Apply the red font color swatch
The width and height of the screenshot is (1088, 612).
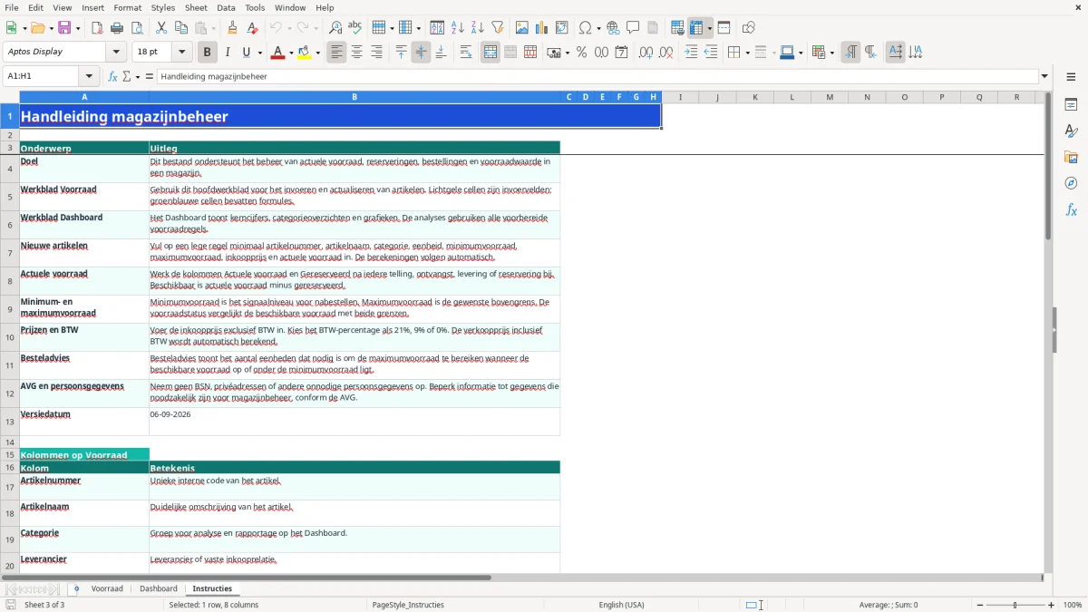[277, 53]
